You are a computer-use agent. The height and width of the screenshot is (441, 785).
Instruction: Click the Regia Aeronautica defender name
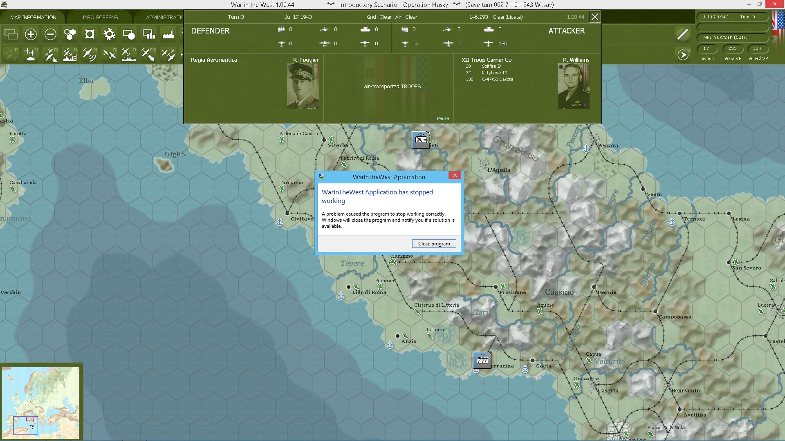[x=214, y=60]
